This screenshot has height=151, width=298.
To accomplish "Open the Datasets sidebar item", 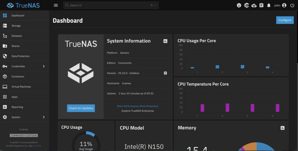I will 17,36.
